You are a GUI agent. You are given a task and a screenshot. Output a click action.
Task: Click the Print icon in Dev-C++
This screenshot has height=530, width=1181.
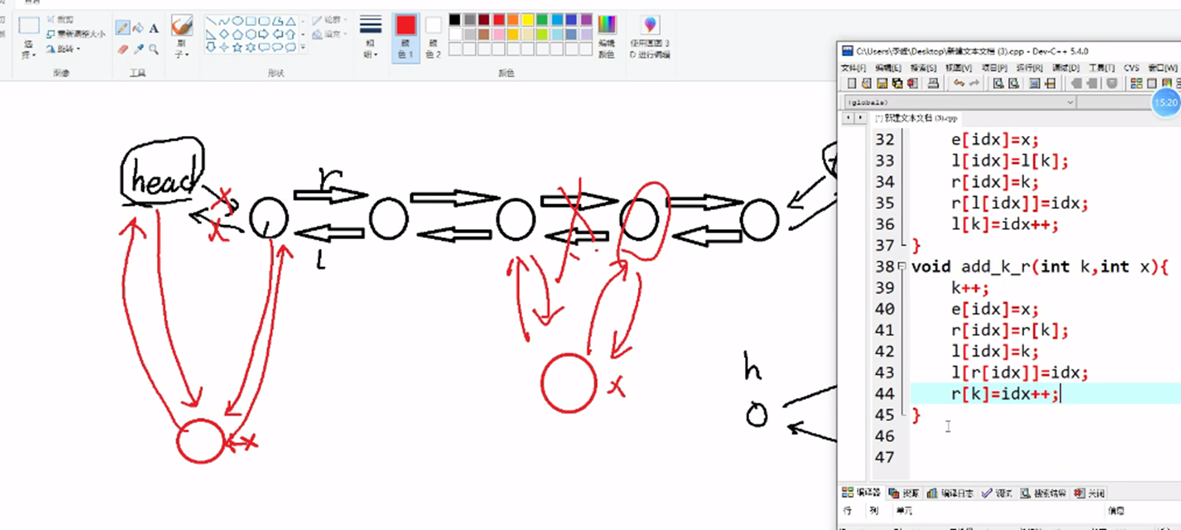[x=933, y=84]
